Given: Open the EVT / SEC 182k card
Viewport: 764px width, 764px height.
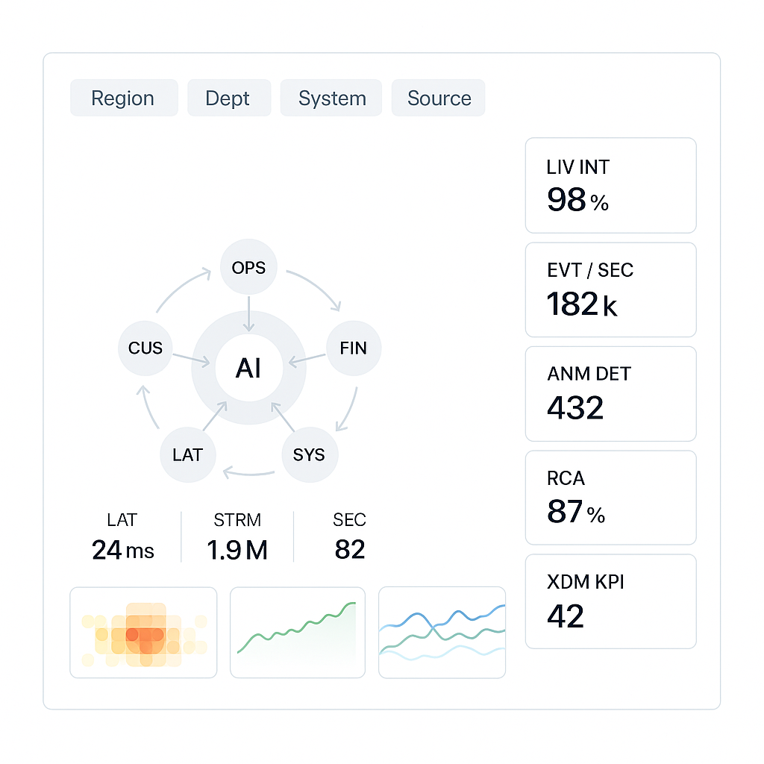Looking at the screenshot, I should point(610,290).
